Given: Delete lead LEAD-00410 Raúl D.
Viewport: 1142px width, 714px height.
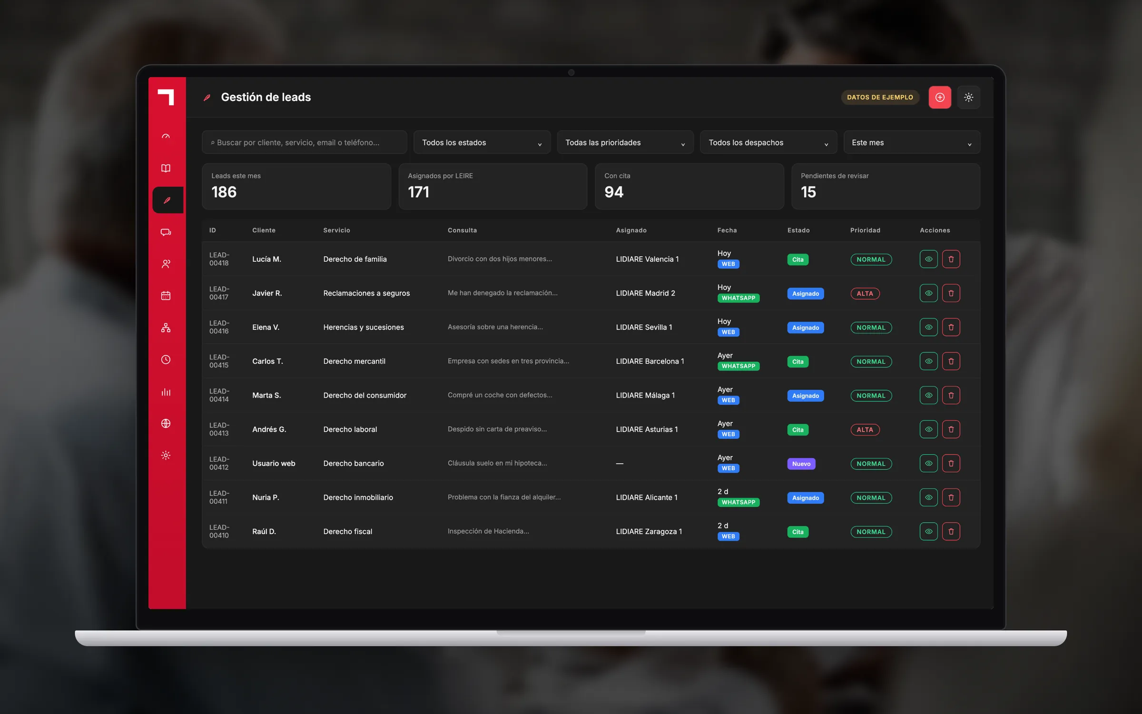Looking at the screenshot, I should coord(951,532).
